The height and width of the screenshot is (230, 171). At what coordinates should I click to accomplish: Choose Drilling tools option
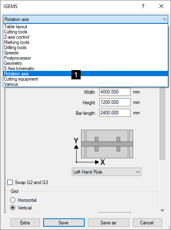pos(85,48)
